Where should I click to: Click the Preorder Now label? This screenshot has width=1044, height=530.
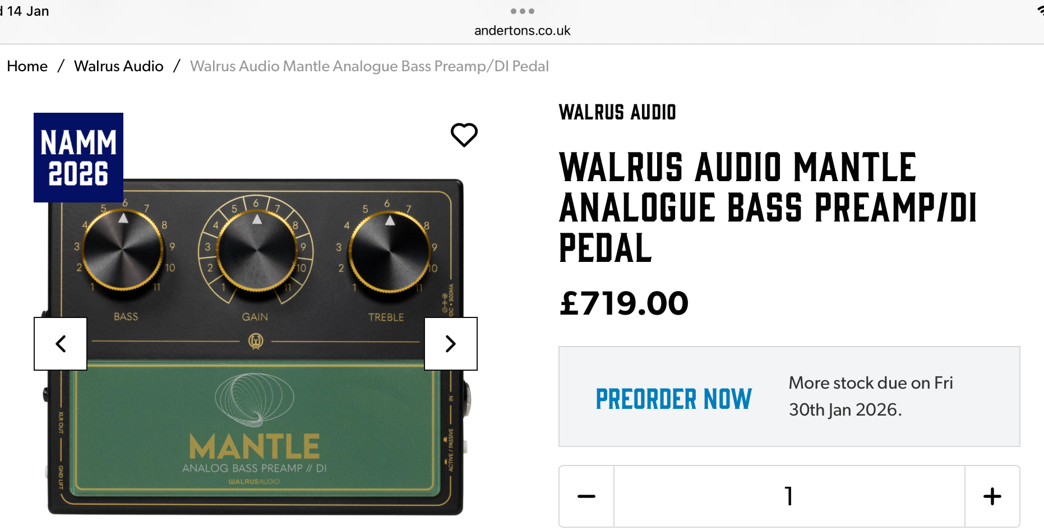(x=673, y=399)
